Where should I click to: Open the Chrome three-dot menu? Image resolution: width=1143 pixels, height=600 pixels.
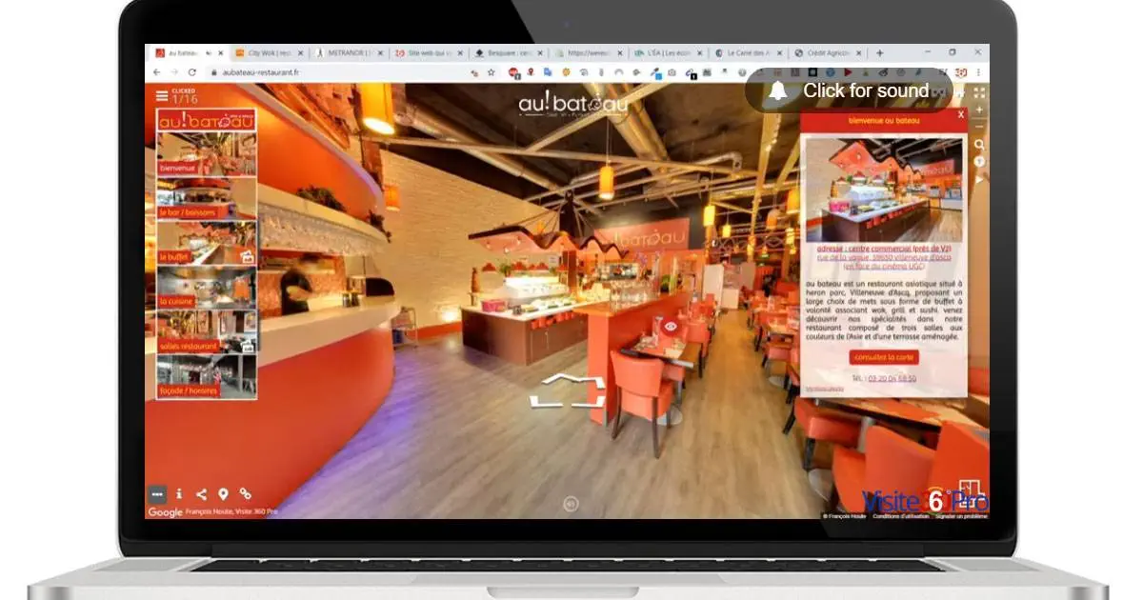tap(979, 72)
